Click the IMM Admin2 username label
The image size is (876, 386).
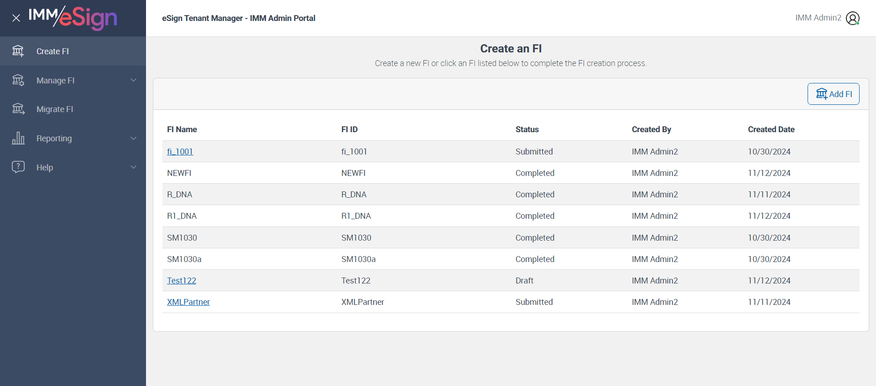818,18
